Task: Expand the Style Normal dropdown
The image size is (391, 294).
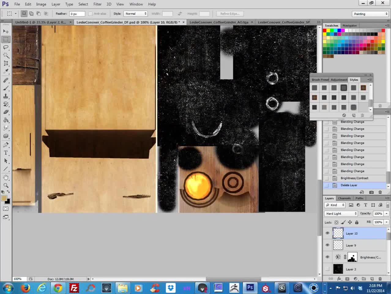Action: pos(136,14)
